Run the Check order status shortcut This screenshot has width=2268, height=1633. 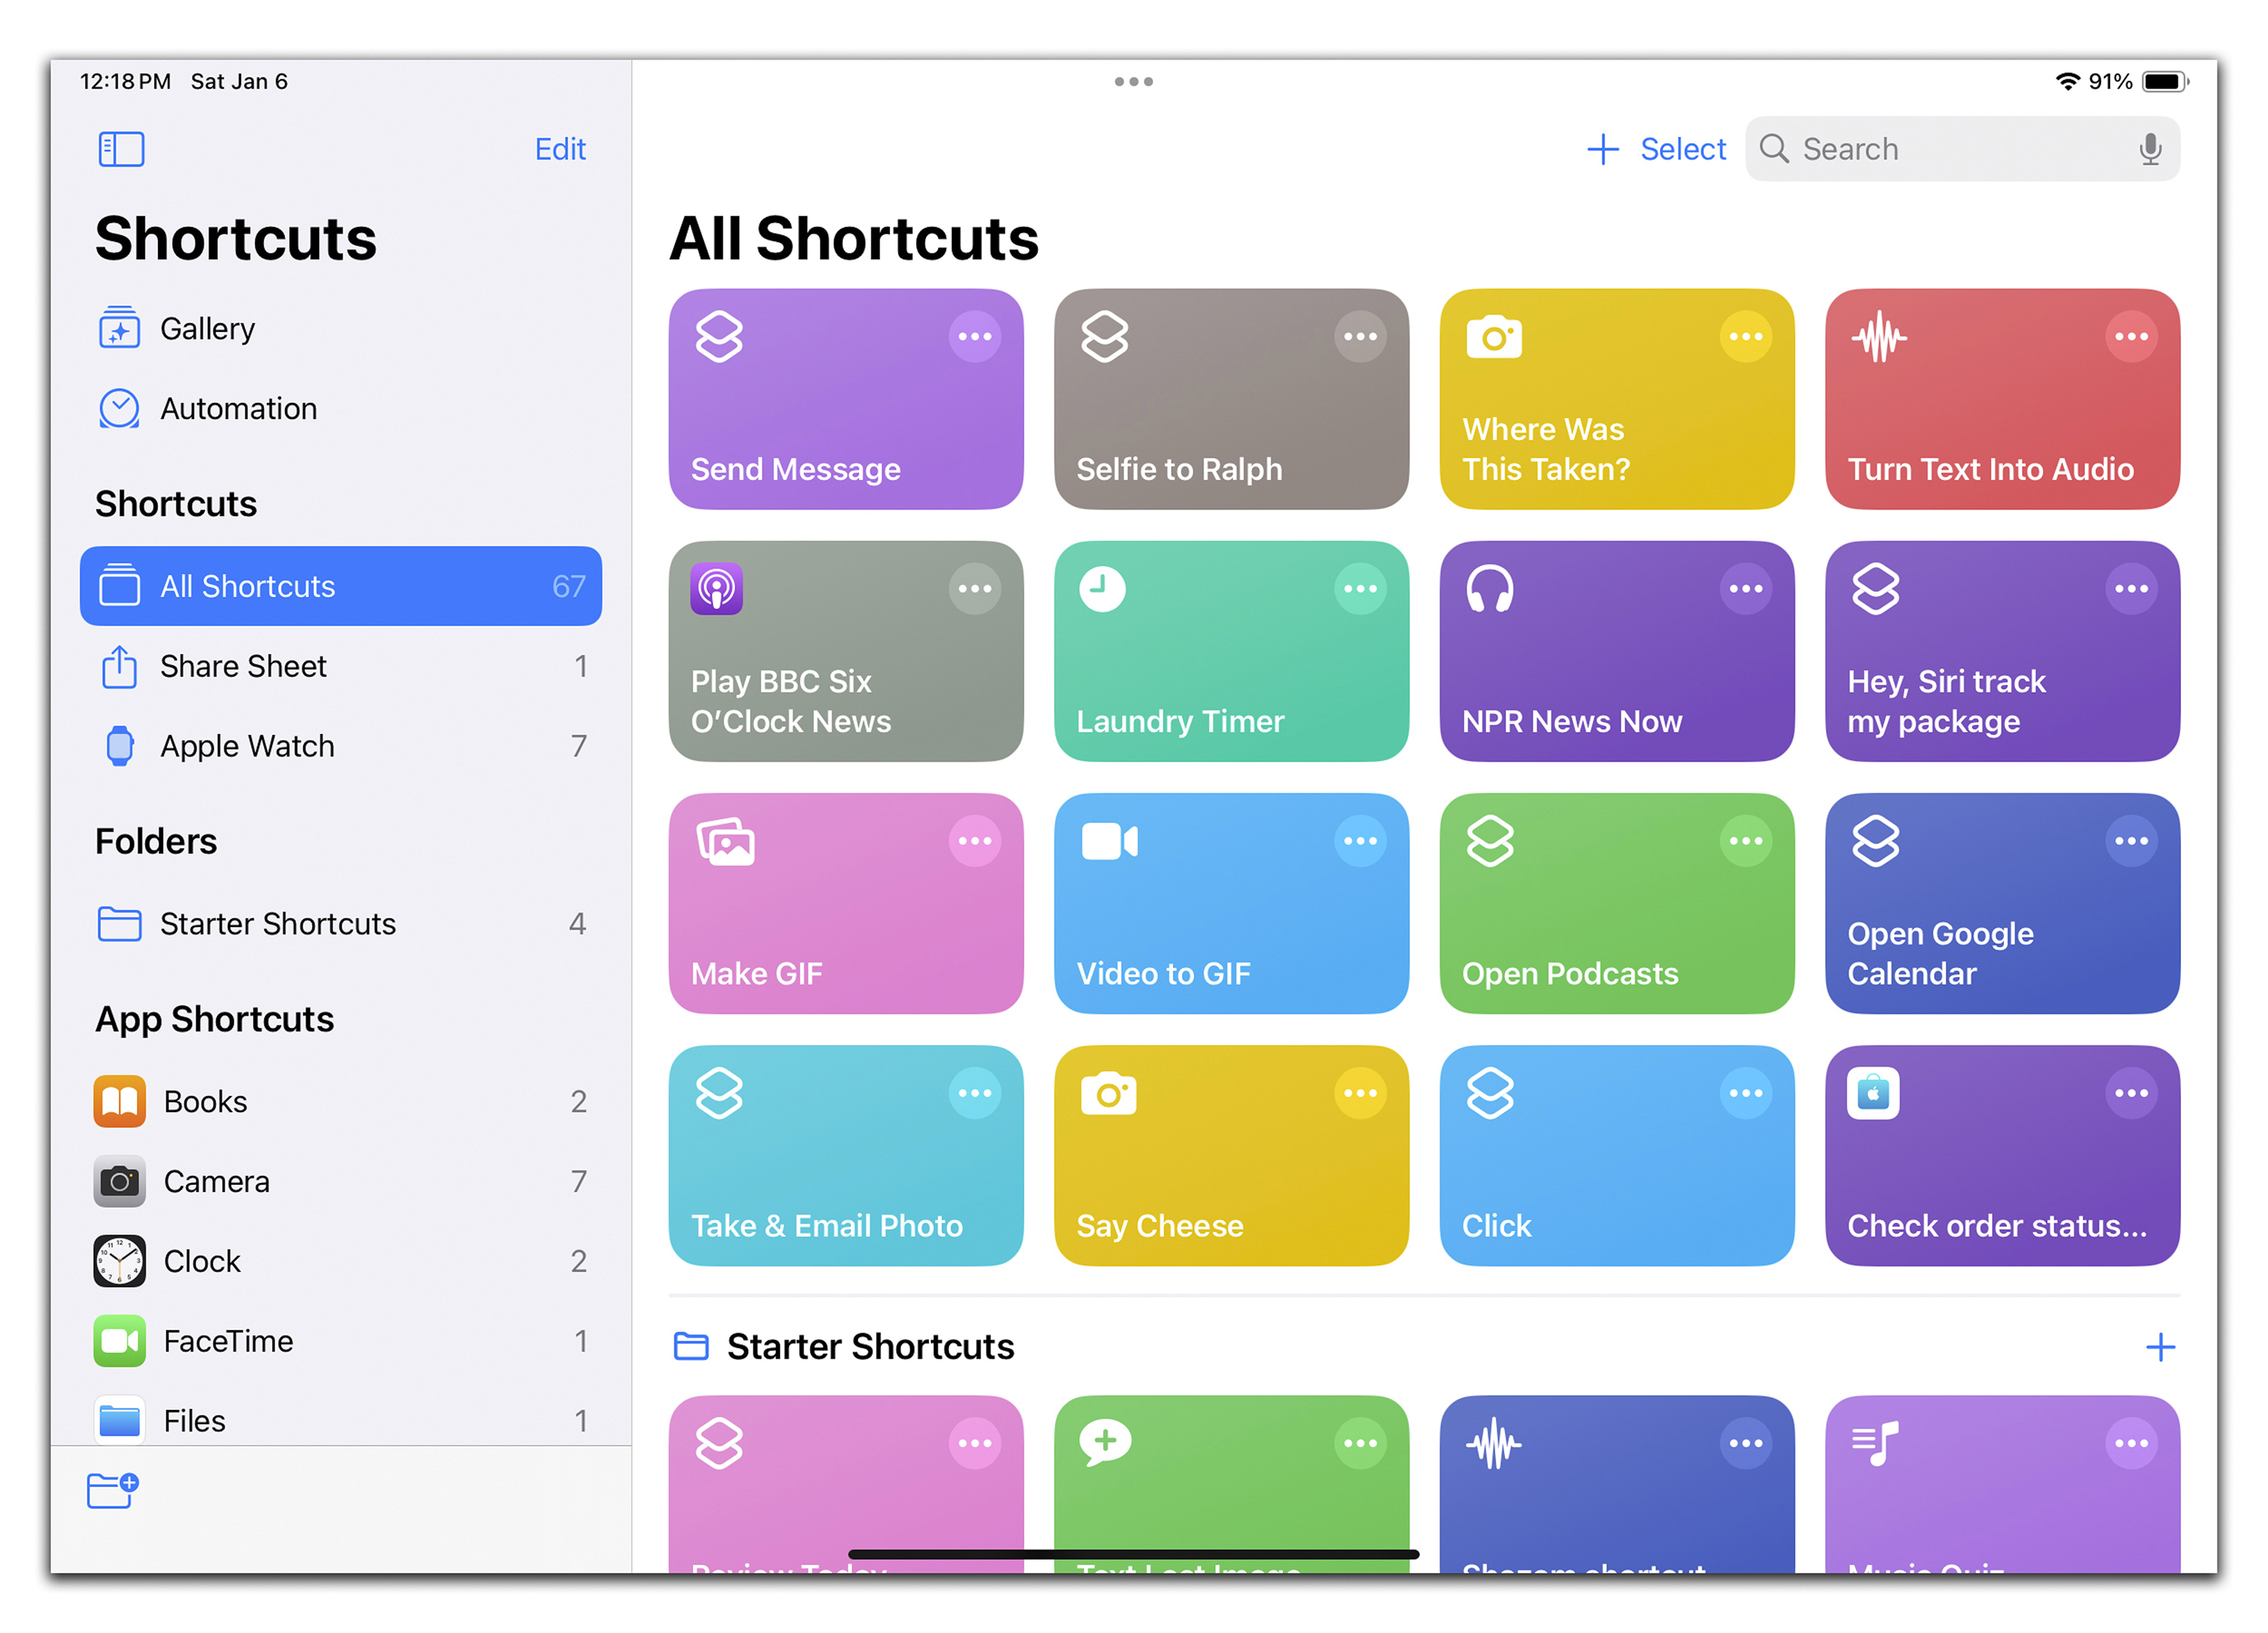[2003, 1156]
